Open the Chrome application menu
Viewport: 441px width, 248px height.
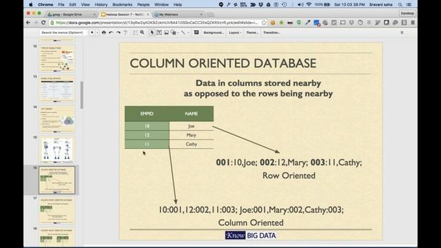(45, 5)
